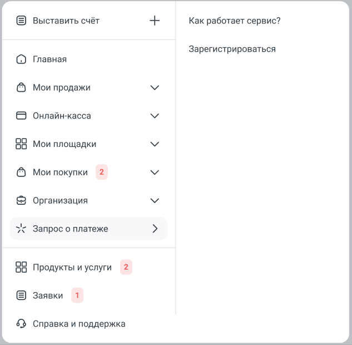Expand the Организация chevron arrow
Screen dimensions: 352x345
tap(155, 200)
